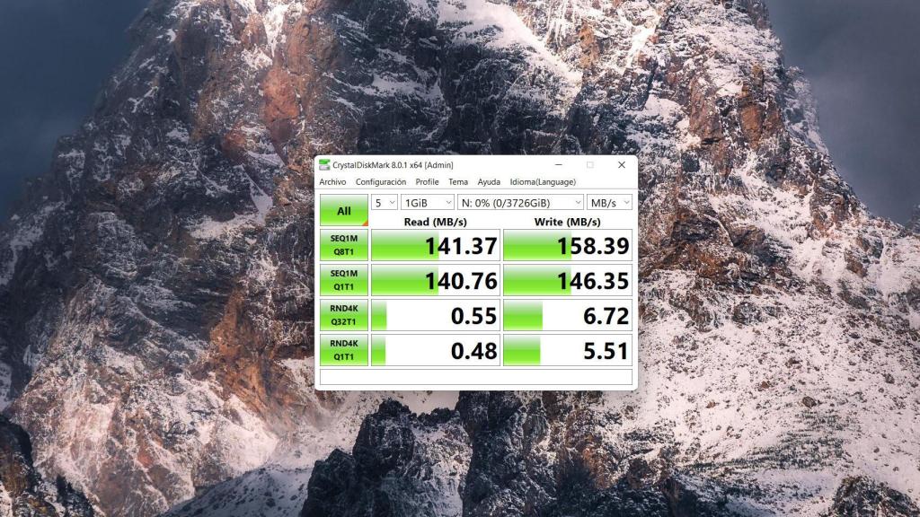The height and width of the screenshot is (517, 920).
Task: Expand the 1GiB test size dropdown
Action: 427,203
